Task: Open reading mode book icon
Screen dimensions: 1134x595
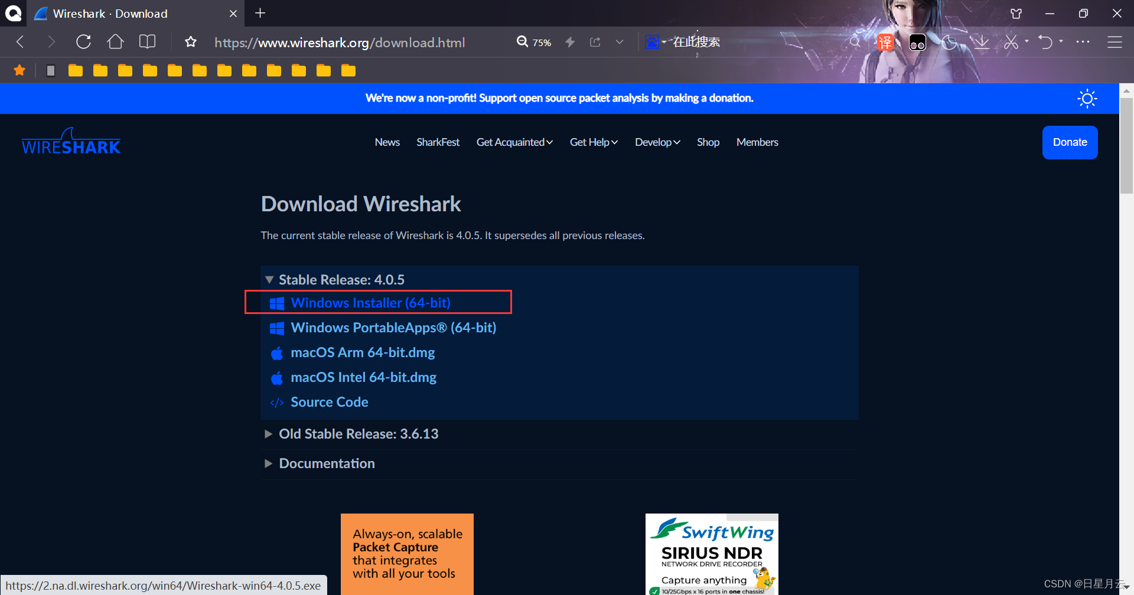Action: click(147, 42)
